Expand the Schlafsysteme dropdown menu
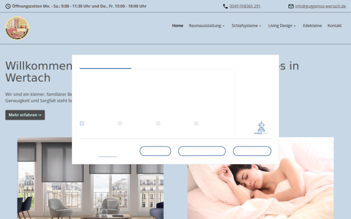The image size is (351, 219). pyautogui.click(x=246, y=26)
